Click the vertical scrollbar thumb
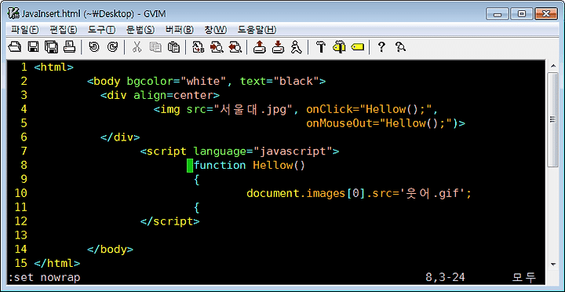 552,119
